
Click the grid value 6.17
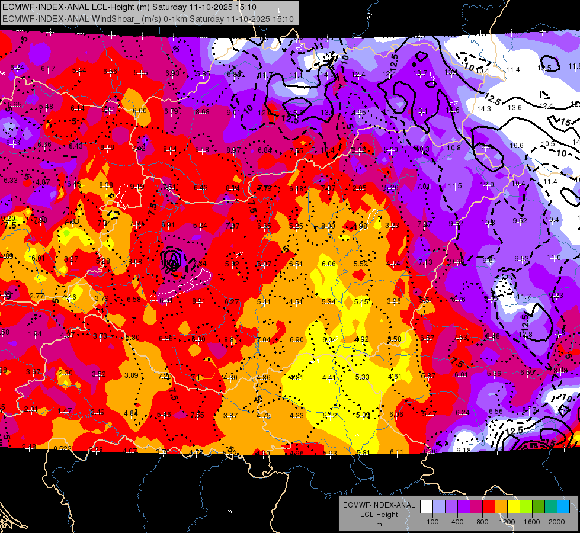coord(48,69)
